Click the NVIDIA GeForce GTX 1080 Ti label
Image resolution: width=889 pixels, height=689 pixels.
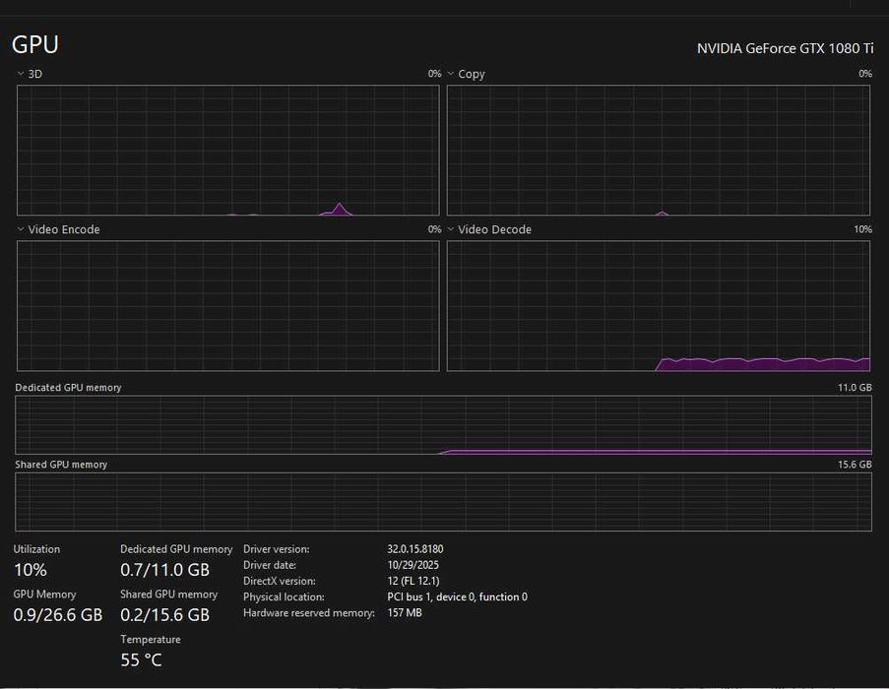coord(786,49)
